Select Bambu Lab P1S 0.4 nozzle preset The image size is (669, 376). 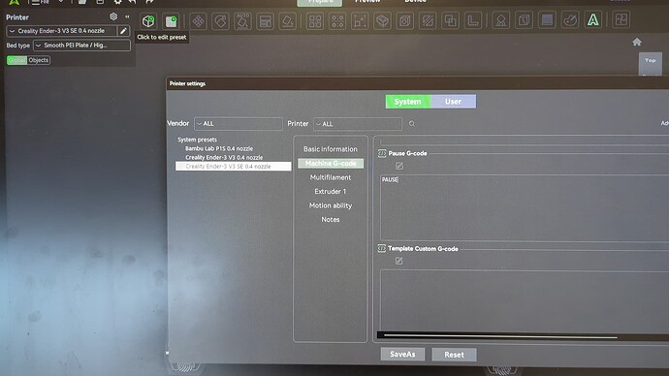pyautogui.click(x=219, y=148)
